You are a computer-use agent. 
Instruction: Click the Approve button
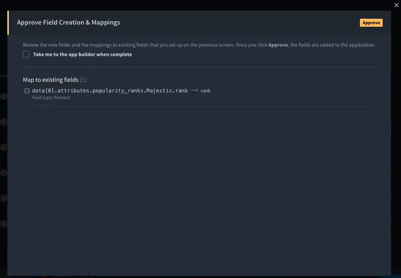tap(371, 23)
